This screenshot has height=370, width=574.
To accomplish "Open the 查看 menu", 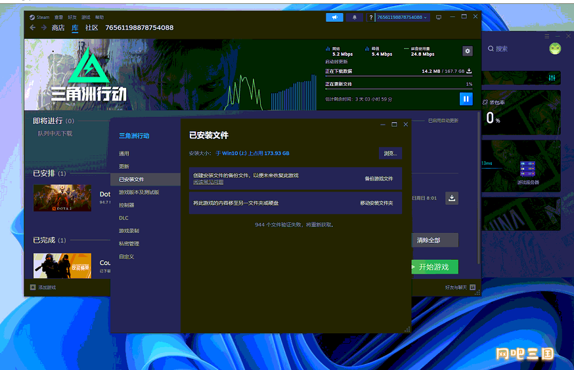I will pos(58,17).
